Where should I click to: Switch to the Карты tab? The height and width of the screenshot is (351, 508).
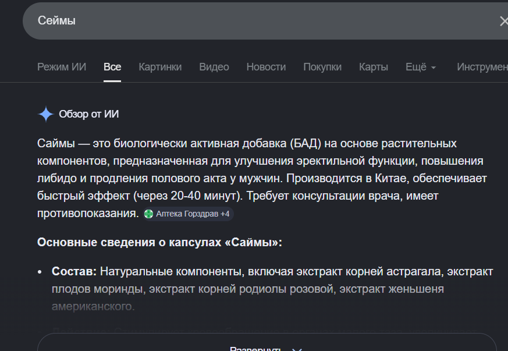(x=374, y=67)
